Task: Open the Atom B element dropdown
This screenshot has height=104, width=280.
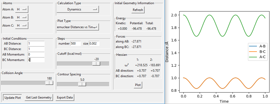Action: tap(22, 17)
